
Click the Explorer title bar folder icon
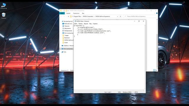click(x=61, y=11)
